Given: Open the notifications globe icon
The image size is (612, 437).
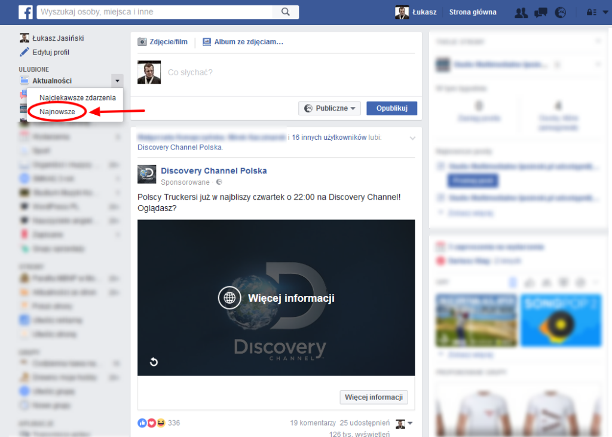Looking at the screenshot, I should [x=560, y=13].
